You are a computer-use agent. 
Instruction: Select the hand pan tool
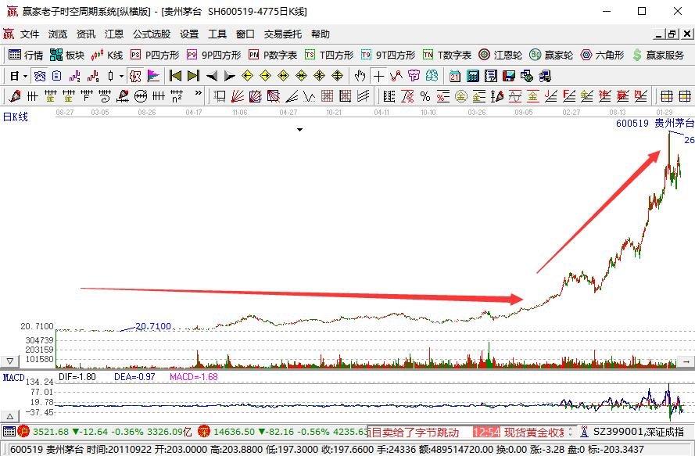360,76
